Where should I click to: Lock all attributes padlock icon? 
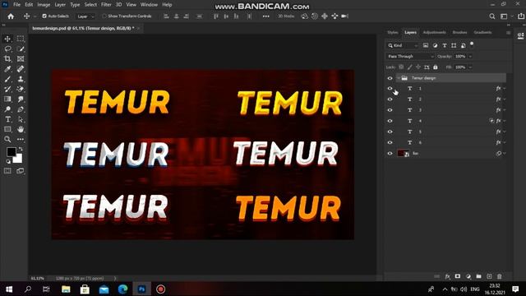coord(436,67)
